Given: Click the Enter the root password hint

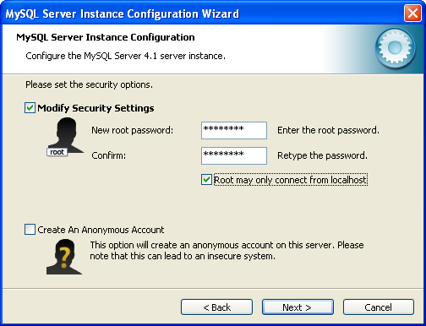Looking at the screenshot, I should (328, 130).
